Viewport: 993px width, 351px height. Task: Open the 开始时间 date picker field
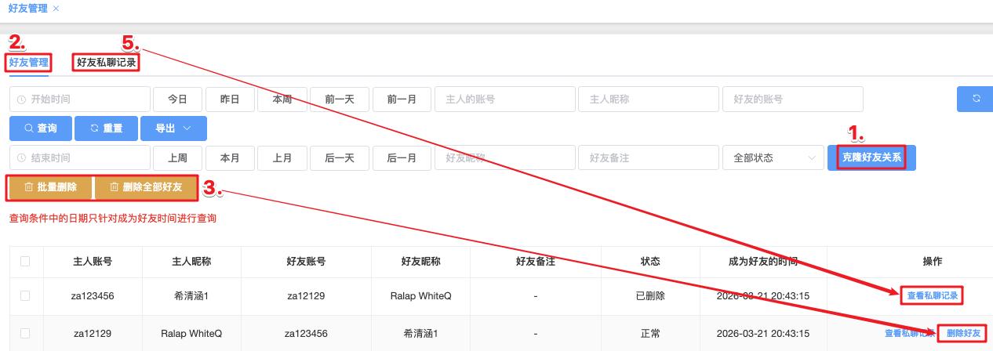80,100
